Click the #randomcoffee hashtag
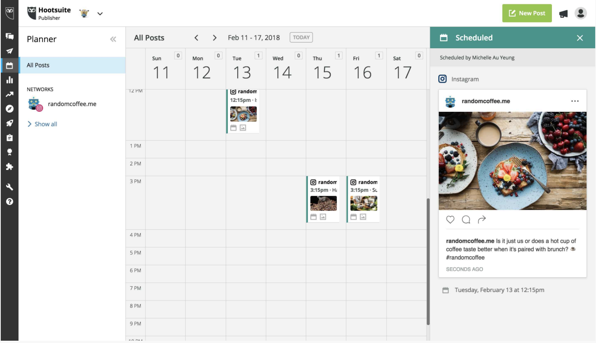Image resolution: width=596 pixels, height=343 pixels. click(x=465, y=258)
